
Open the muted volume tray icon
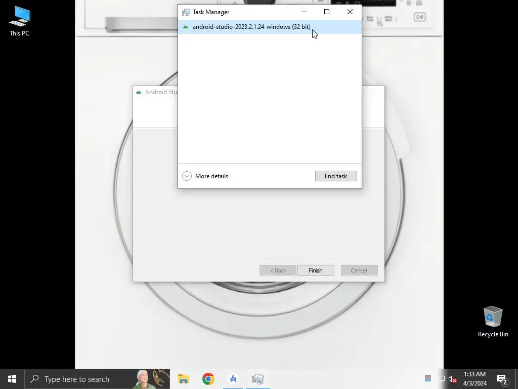pyautogui.click(x=452, y=379)
